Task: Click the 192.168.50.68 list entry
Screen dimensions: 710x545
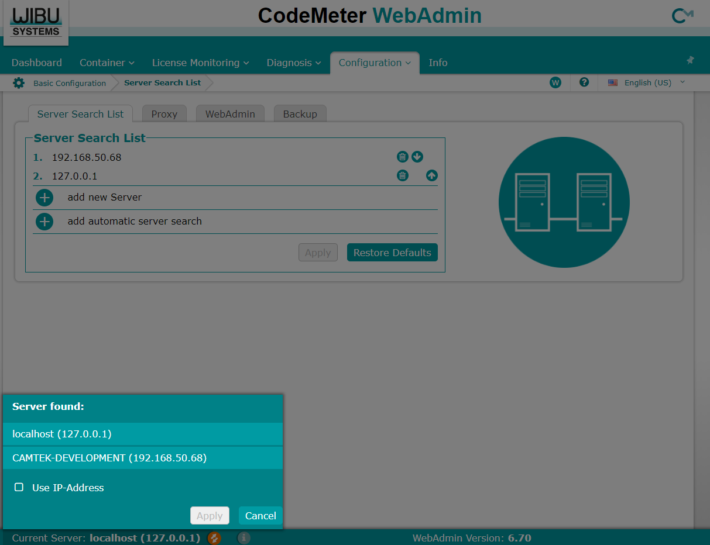Action: coord(87,157)
